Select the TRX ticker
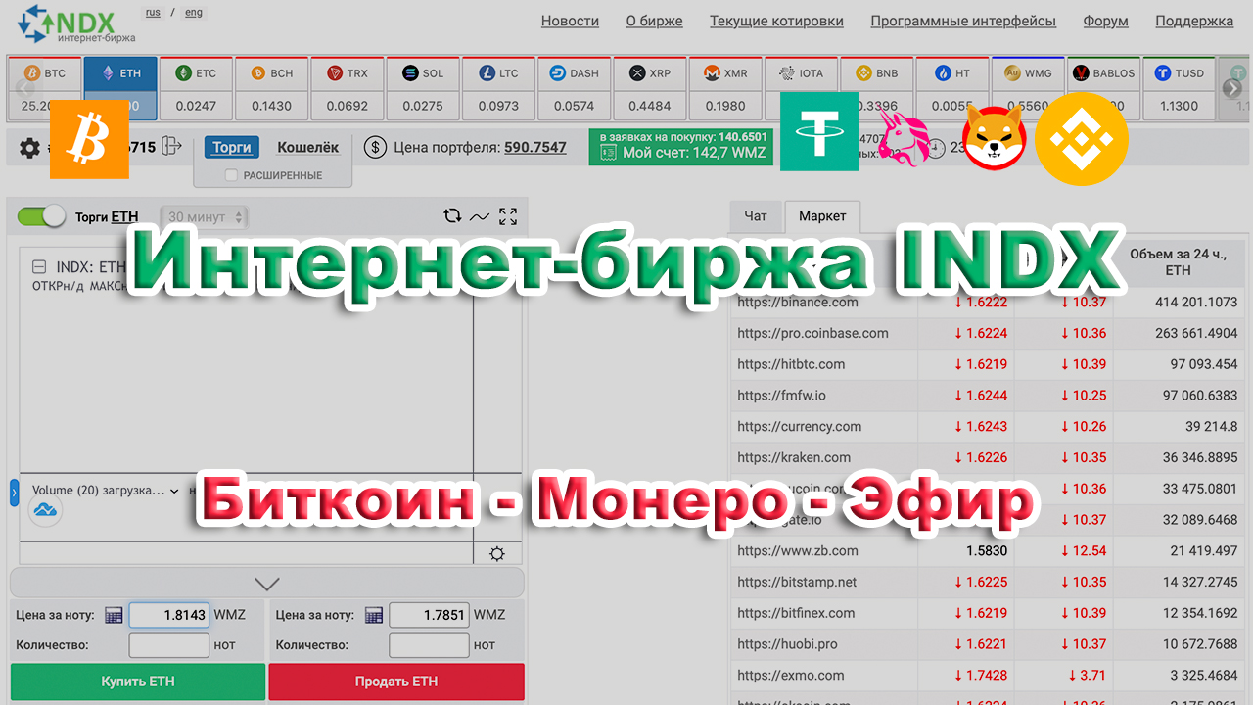This screenshot has width=1253, height=705. (348, 88)
